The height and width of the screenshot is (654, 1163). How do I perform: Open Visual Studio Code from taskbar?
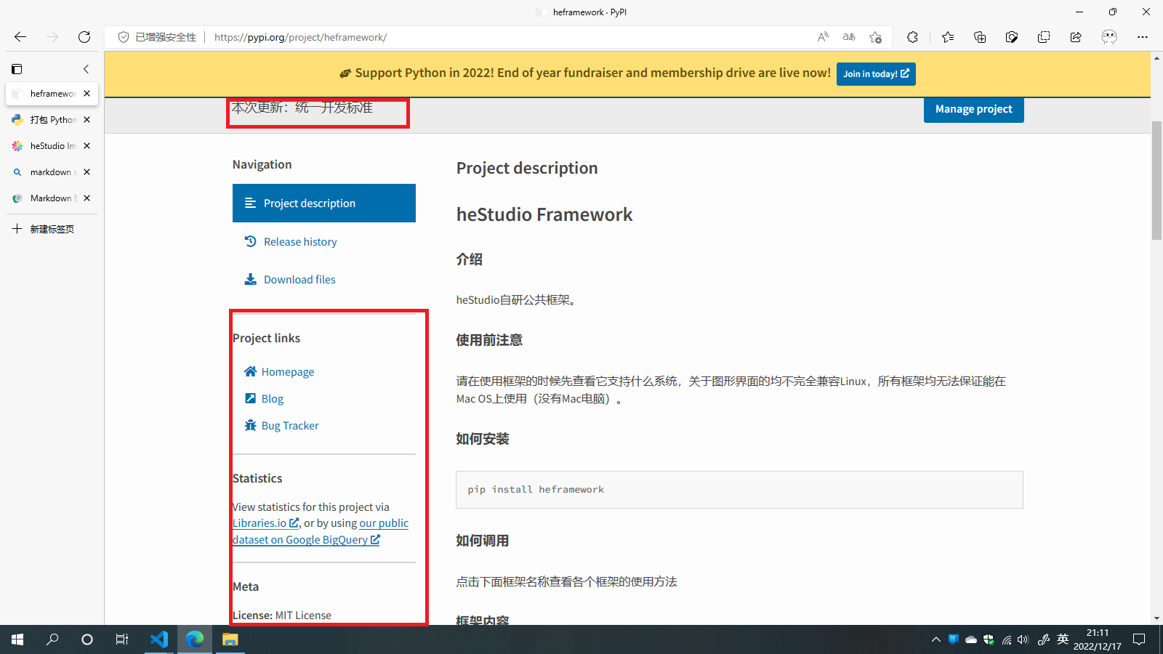click(x=159, y=639)
